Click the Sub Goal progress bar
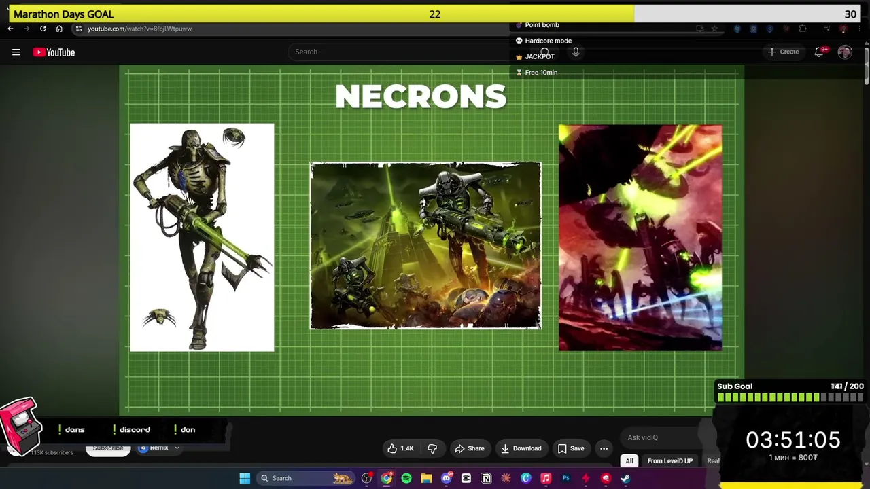Screen dimensions: 870x489 790,397
